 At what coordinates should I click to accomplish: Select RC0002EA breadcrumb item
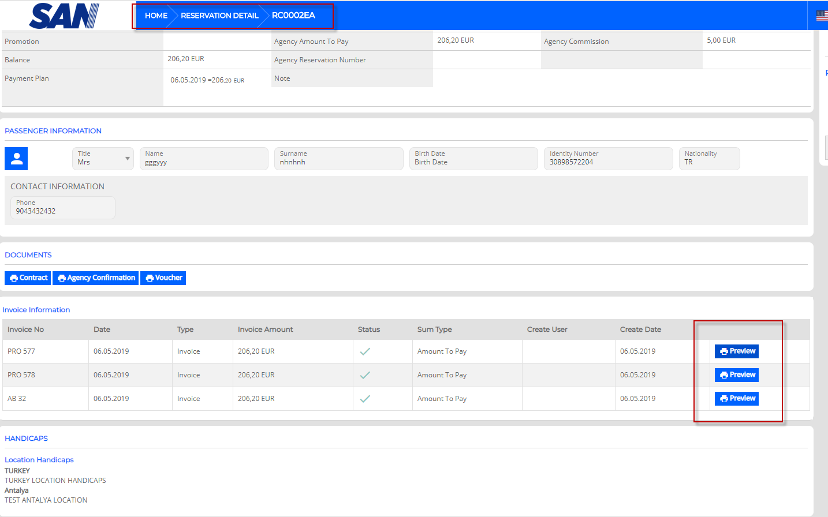[x=293, y=16]
